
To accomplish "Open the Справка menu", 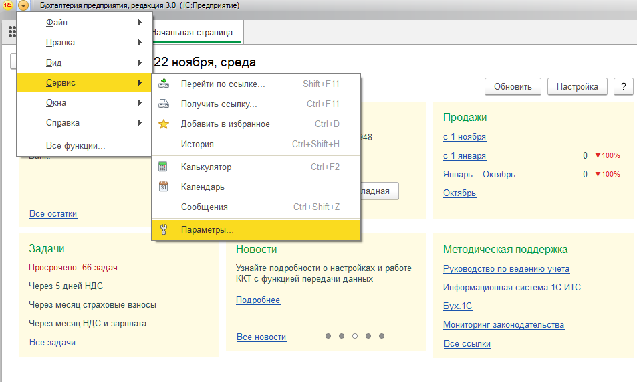I will (84, 123).
